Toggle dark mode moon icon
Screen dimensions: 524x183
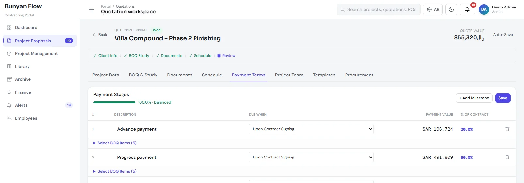451,9
